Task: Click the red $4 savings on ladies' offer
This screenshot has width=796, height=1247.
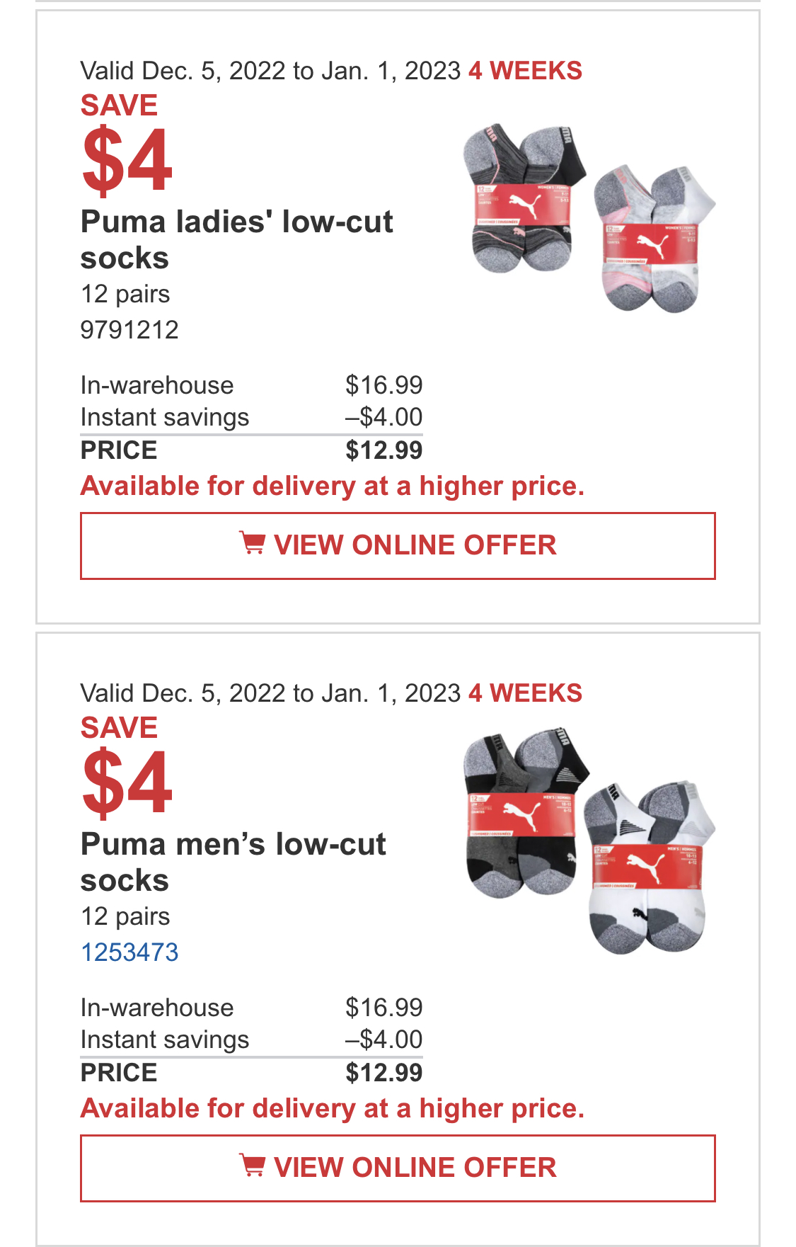Action: tap(127, 161)
